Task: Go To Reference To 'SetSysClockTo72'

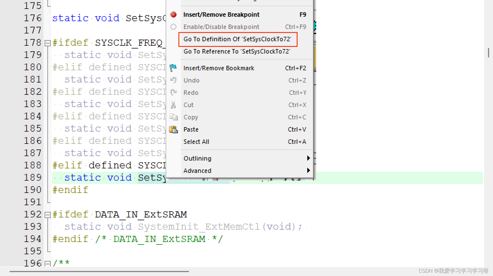Action: [240, 51]
